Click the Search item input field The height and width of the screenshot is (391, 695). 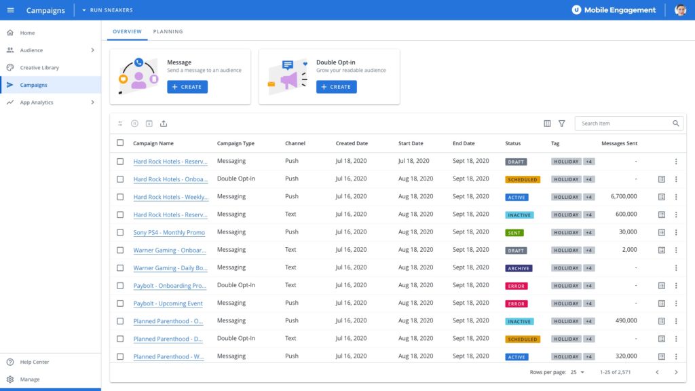point(628,124)
